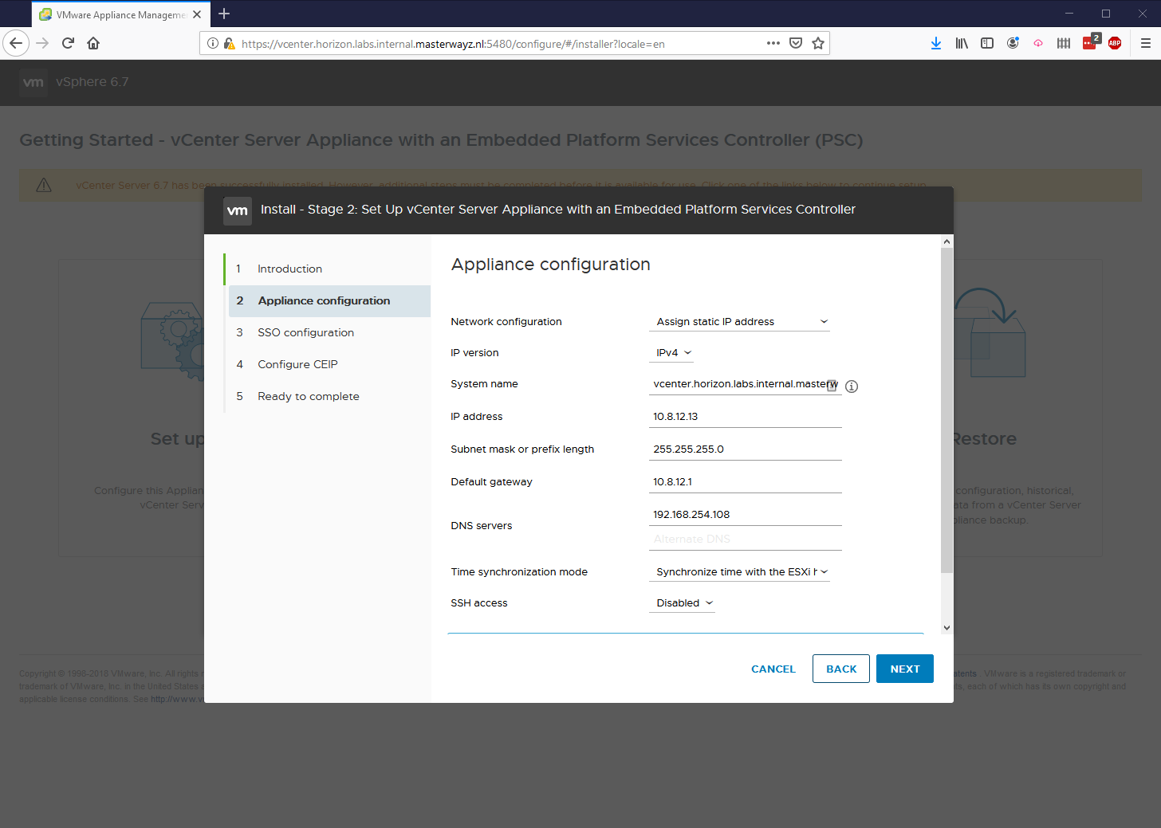Bookmark this page with star icon
Screen dimensions: 1161x828
pos(818,43)
